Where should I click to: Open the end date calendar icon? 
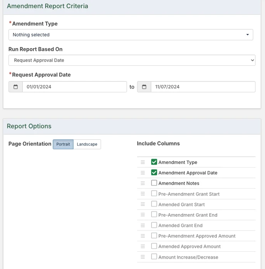point(144,87)
